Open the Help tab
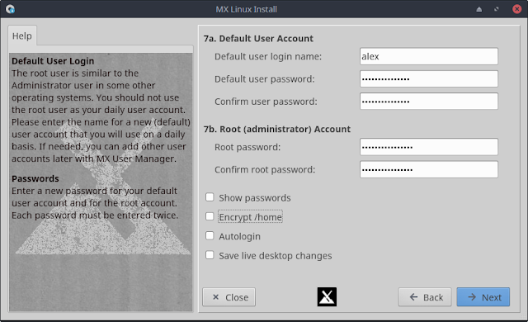This screenshot has height=322, width=528. coord(22,36)
